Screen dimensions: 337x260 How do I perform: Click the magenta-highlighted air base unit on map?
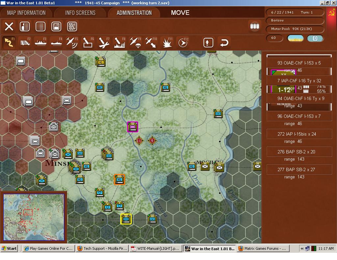click(133, 127)
